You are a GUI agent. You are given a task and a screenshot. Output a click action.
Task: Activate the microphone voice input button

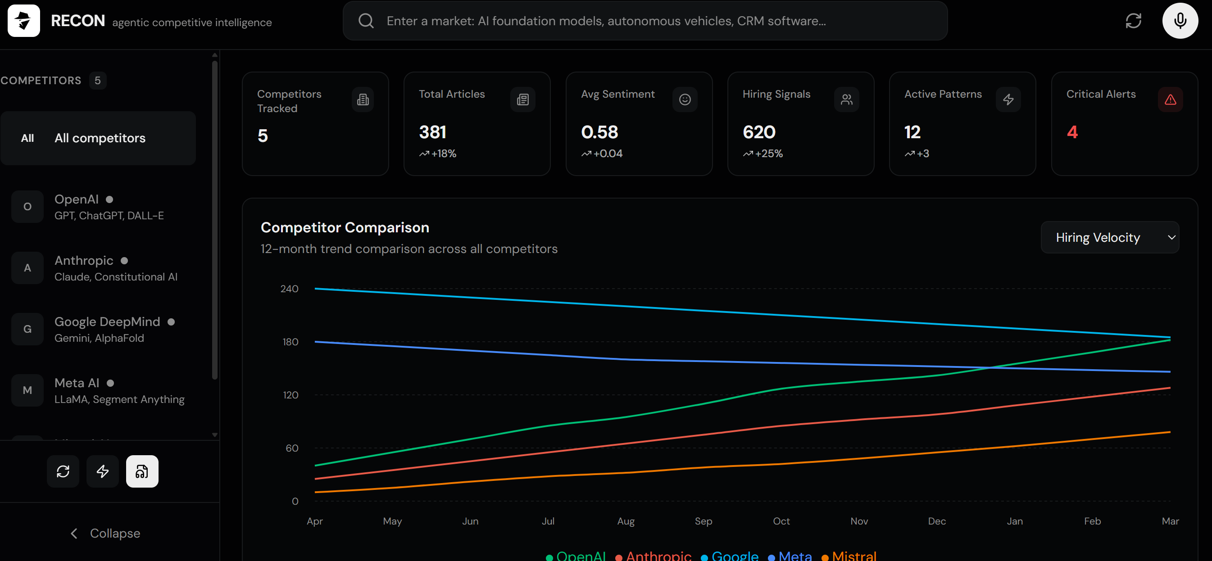1180,21
